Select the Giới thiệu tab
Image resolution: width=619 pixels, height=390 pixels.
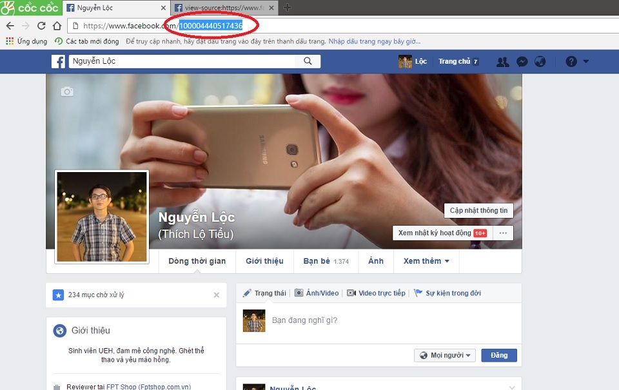point(264,261)
